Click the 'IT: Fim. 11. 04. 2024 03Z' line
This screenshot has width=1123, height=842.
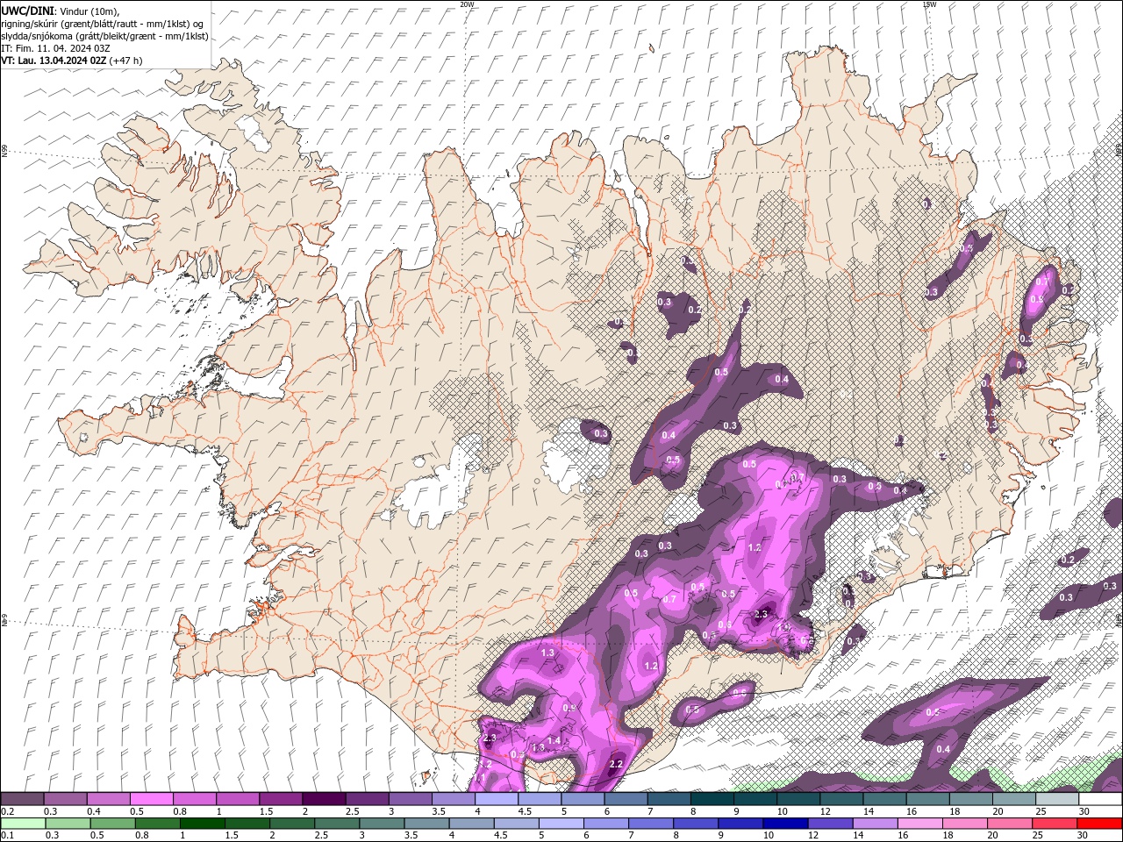(55, 48)
